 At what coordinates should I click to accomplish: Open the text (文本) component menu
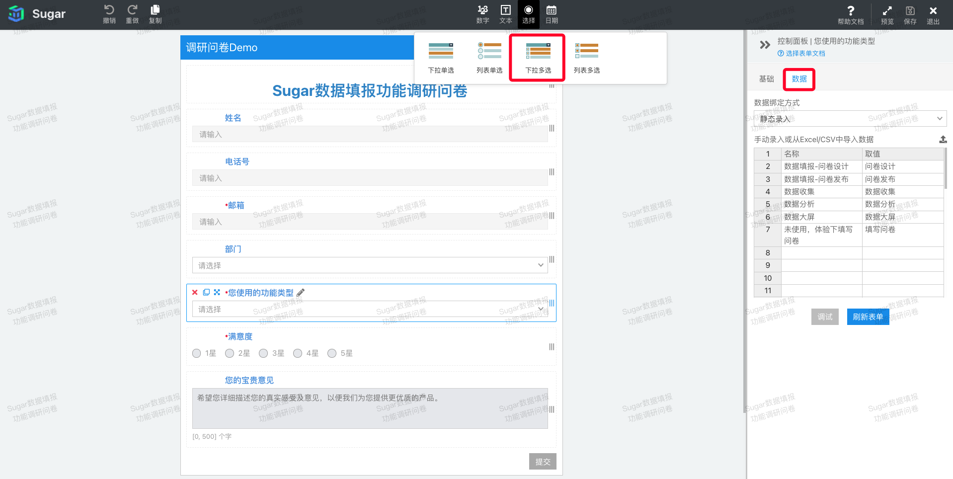click(505, 14)
